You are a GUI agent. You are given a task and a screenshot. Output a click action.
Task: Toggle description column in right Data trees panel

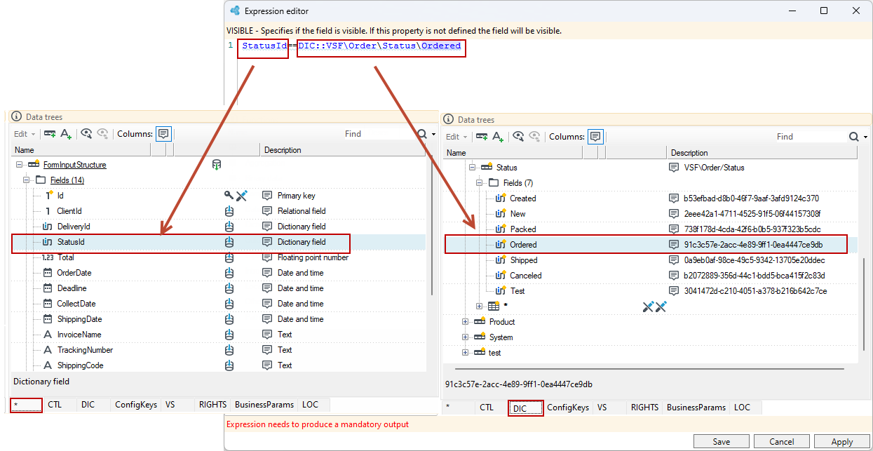(x=595, y=136)
